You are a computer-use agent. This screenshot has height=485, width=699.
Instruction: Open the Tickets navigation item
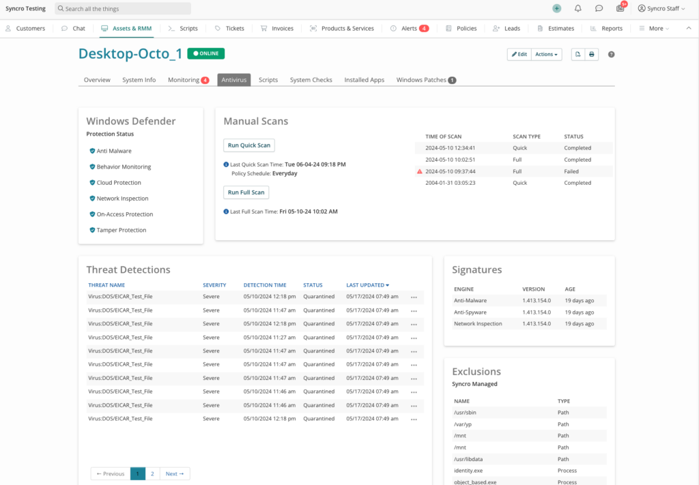pyautogui.click(x=229, y=29)
